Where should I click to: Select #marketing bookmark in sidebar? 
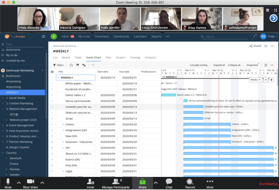tap(13, 81)
